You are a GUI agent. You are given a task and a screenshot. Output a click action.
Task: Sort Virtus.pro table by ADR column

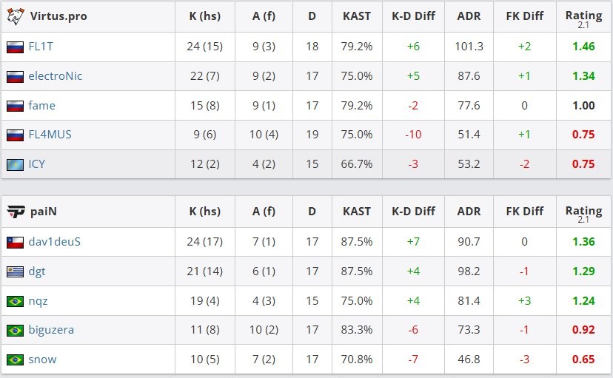coord(469,16)
